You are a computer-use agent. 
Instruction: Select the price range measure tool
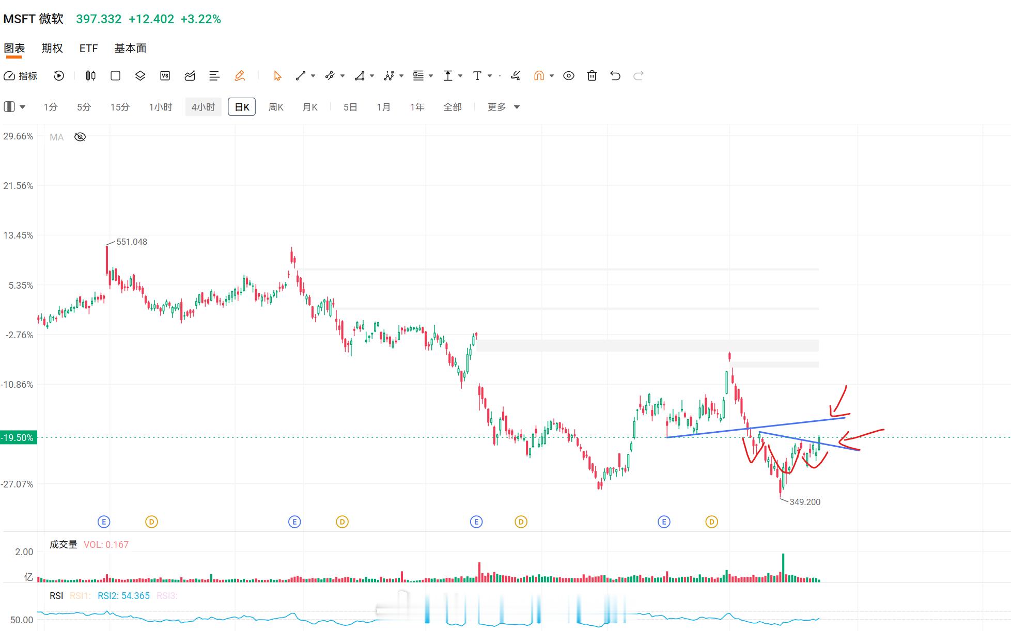point(448,76)
